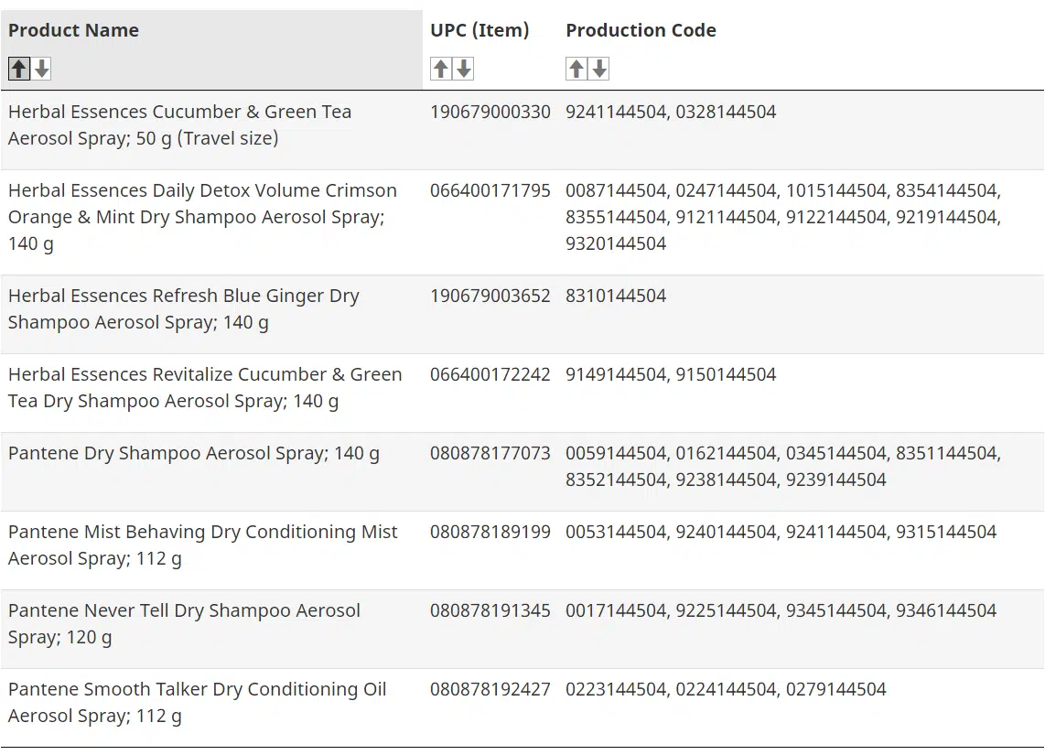The width and height of the screenshot is (1045, 755).
Task: Select Pantene Dry Shampoo Aerosol Spray 140 g
Action: (193, 453)
